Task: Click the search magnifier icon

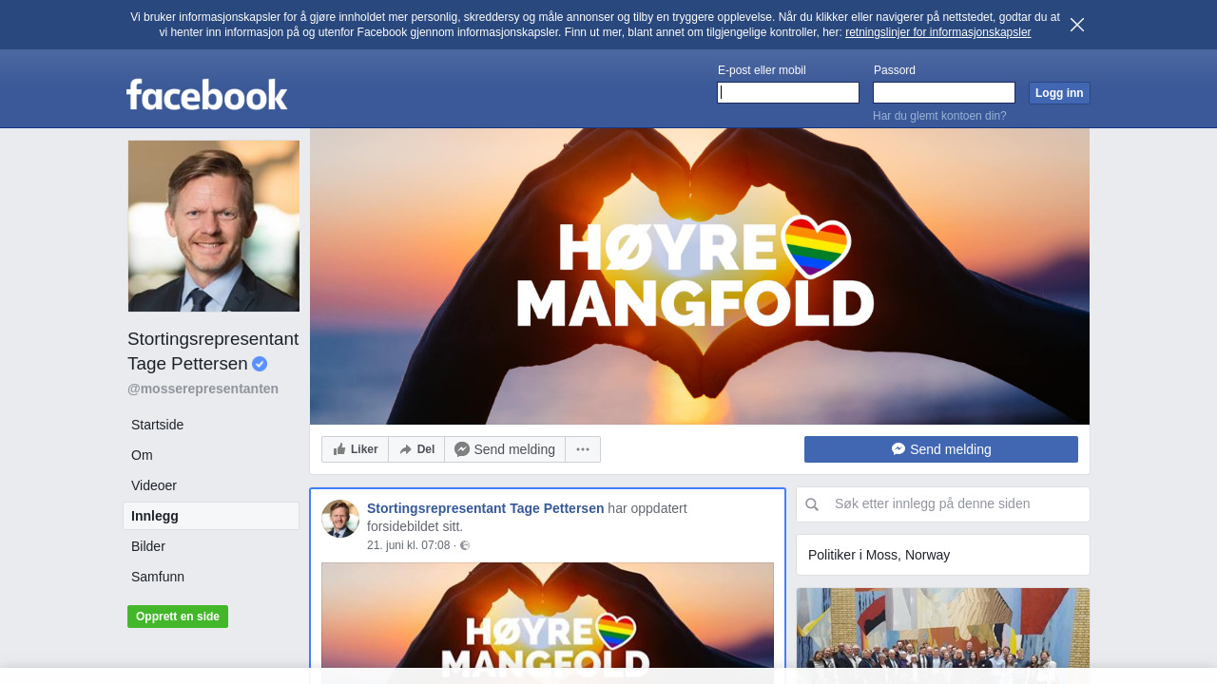Action: point(812,504)
